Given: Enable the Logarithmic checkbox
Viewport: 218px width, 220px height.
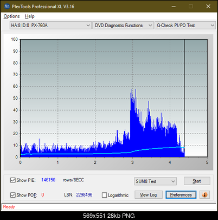Looking at the screenshot, I should [105, 195].
